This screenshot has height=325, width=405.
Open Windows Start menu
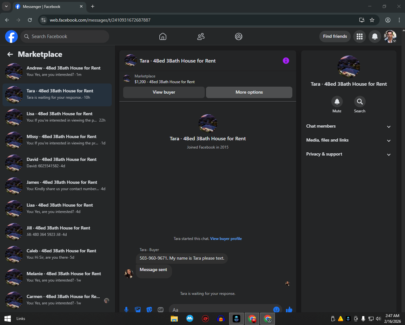click(8, 319)
